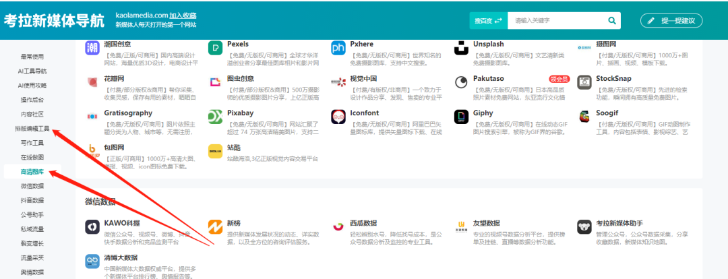Click the KAWO科握 dark icon

(x=92, y=227)
